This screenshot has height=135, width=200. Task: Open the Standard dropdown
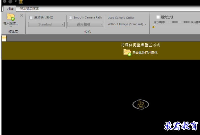46,24
